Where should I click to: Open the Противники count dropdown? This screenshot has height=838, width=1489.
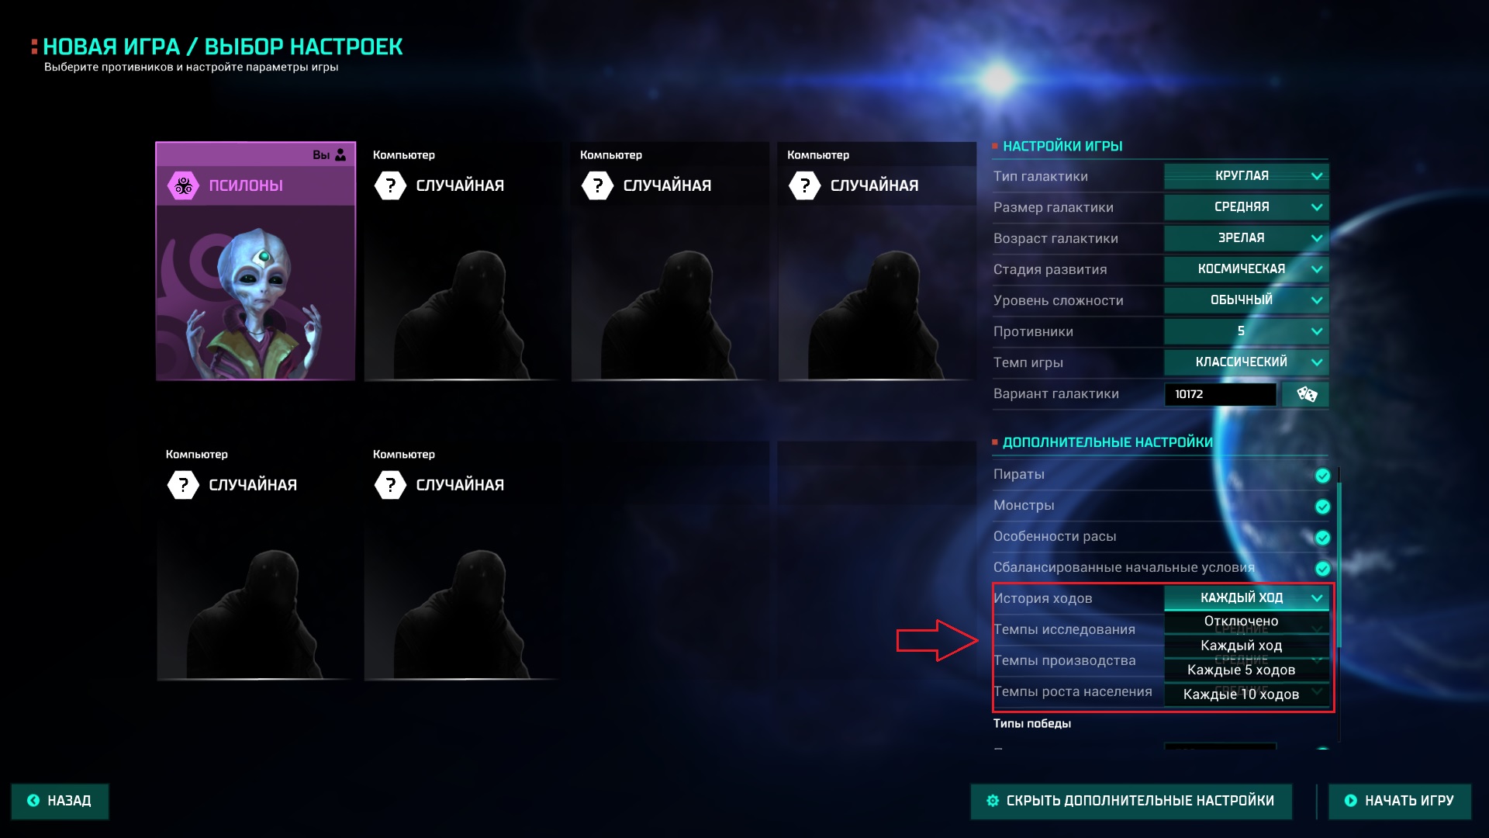(1246, 331)
